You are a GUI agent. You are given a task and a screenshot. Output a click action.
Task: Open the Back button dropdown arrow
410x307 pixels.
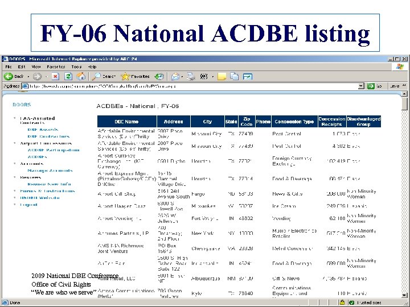[28, 77]
